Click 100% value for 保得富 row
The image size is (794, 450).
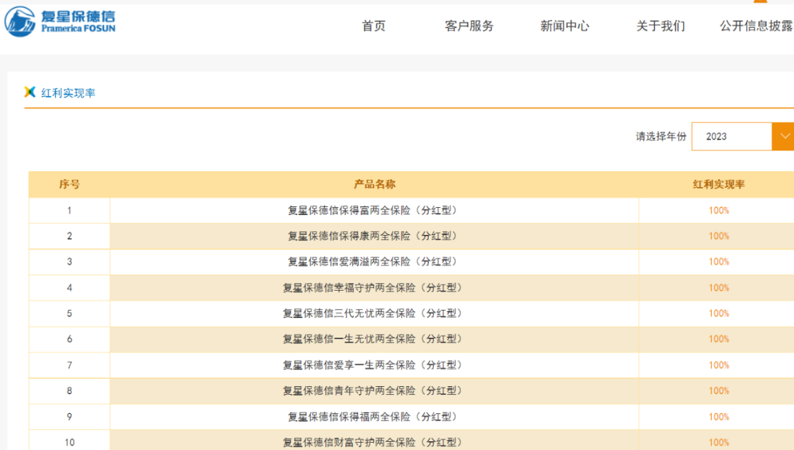click(718, 211)
